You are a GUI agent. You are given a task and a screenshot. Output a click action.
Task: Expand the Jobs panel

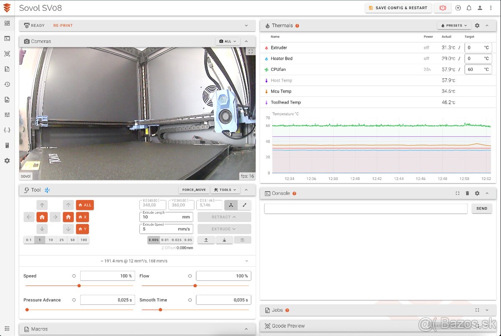(x=487, y=310)
